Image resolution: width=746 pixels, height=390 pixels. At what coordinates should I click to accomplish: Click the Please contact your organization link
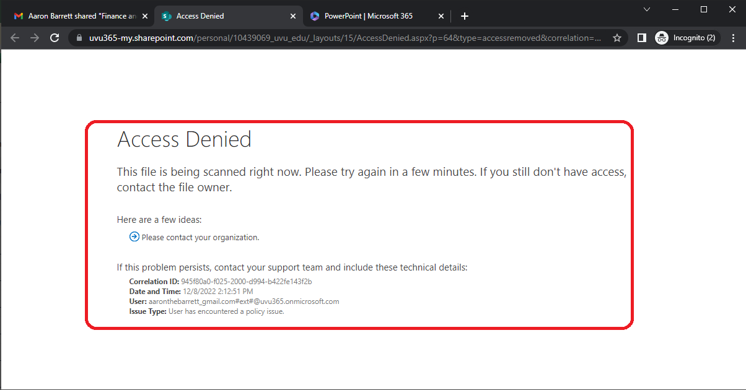click(x=200, y=236)
